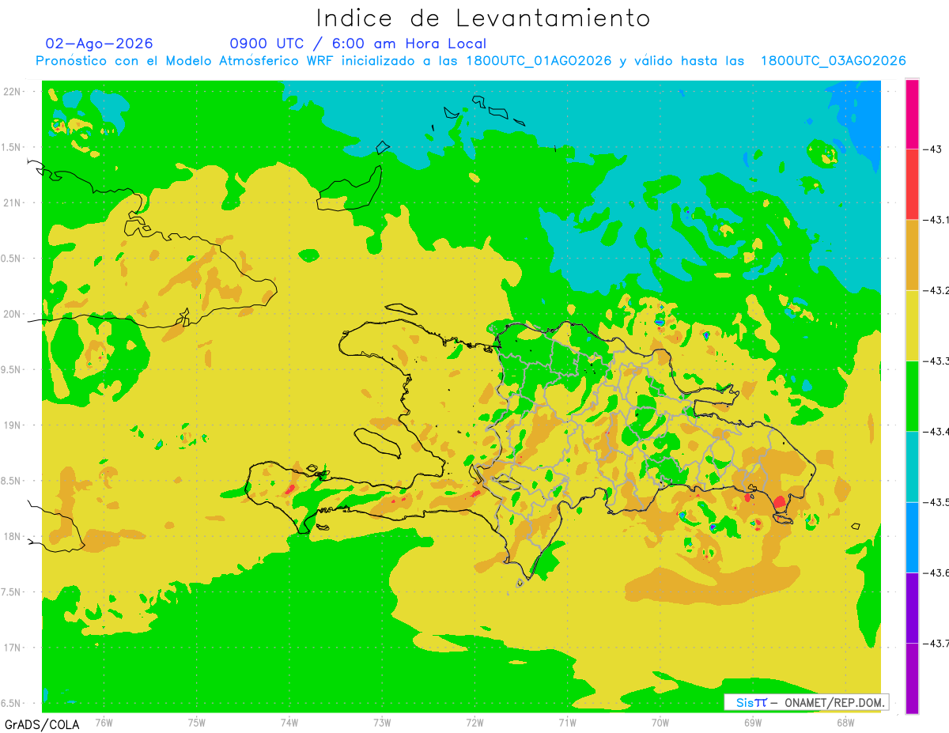Click the "Indice de Levantamiento" title
Image resolution: width=949 pixels, height=733 pixels.
point(483,17)
